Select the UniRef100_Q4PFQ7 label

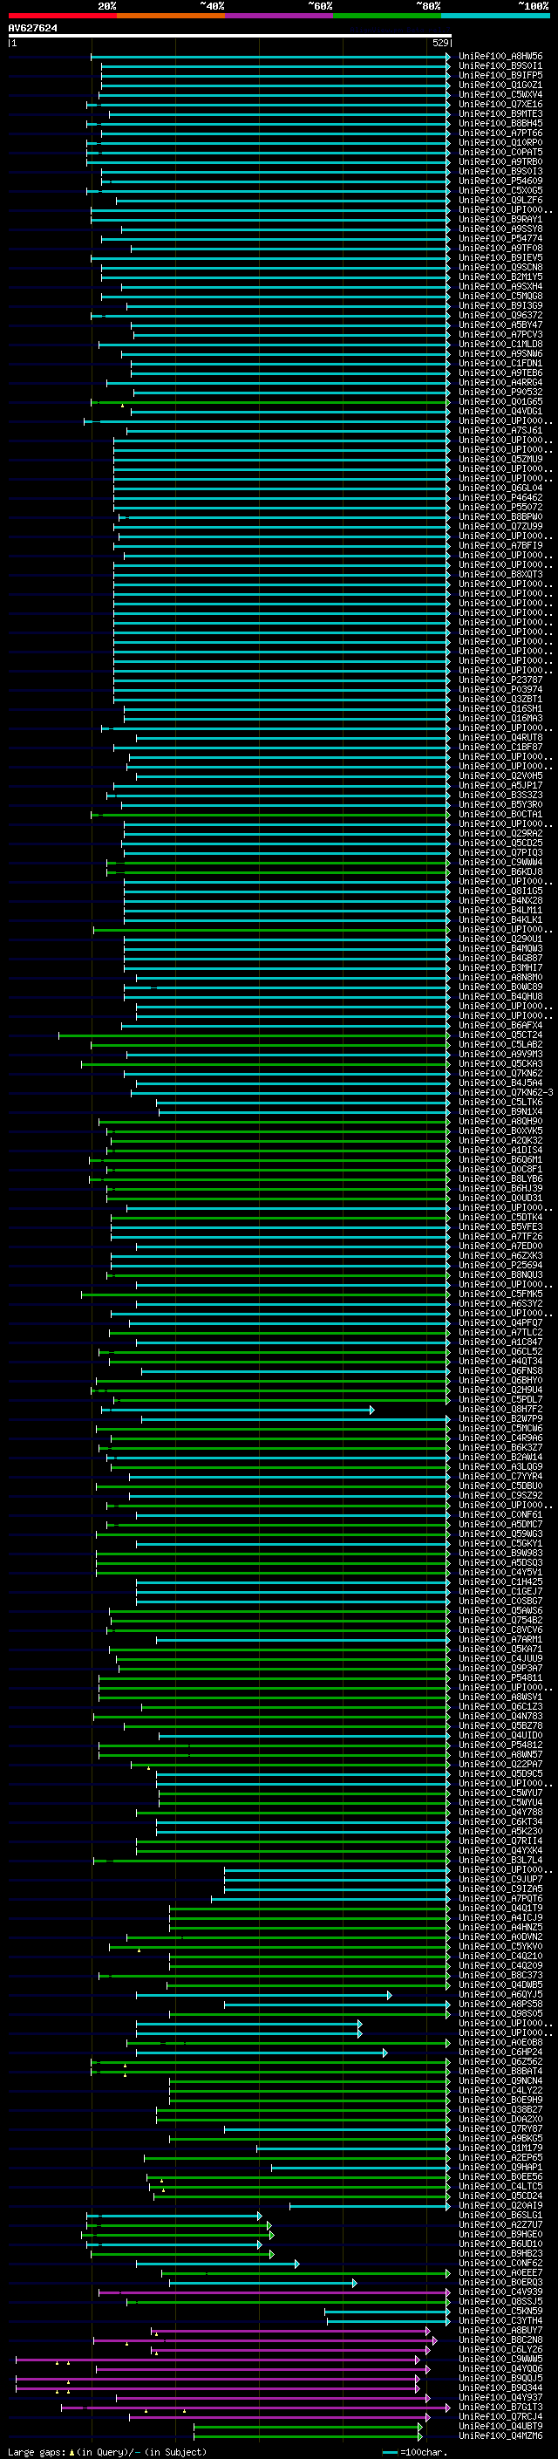pyautogui.click(x=500, y=1323)
